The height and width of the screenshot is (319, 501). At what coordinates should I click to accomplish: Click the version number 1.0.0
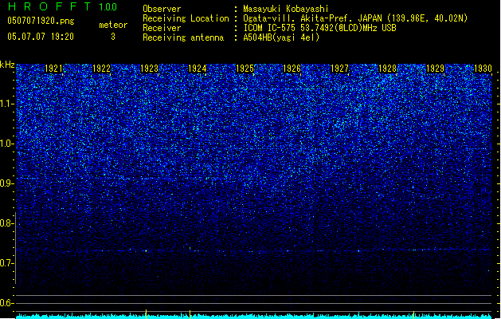click(x=108, y=7)
